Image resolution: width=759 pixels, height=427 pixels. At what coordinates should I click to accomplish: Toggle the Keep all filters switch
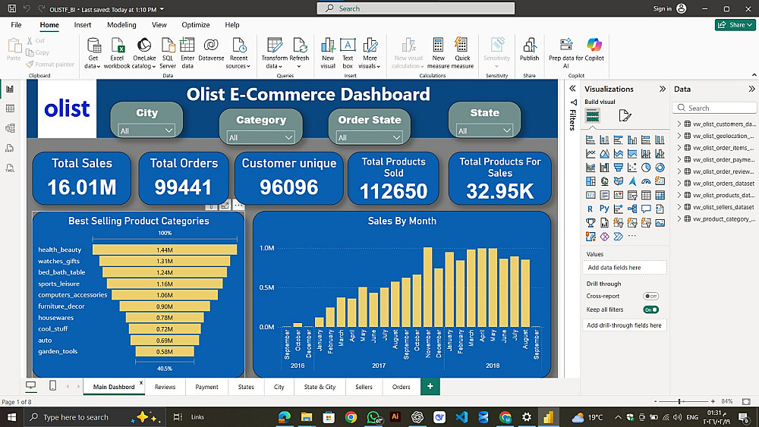click(650, 309)
